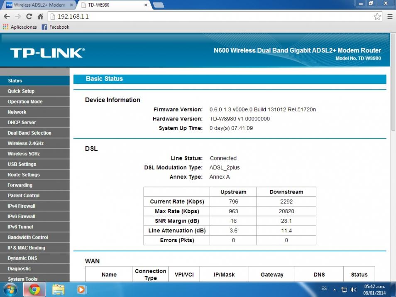Click the browser back arrow

pos(7,17)
